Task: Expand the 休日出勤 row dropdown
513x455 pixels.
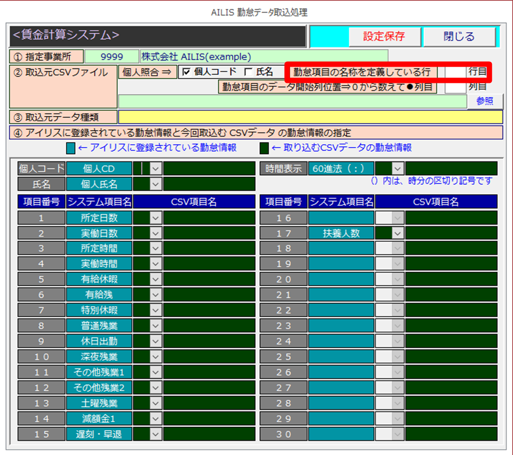Action: coord(155,341)
